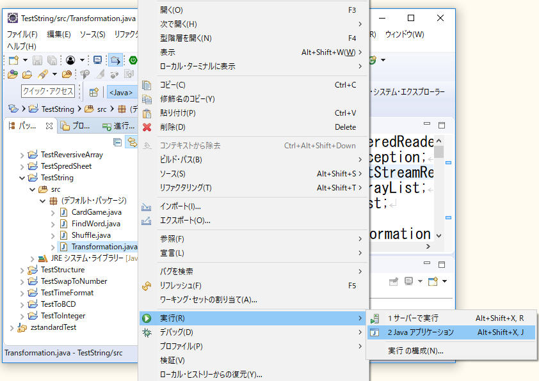Open the pen icon dropdown arrow

(54, 74)
